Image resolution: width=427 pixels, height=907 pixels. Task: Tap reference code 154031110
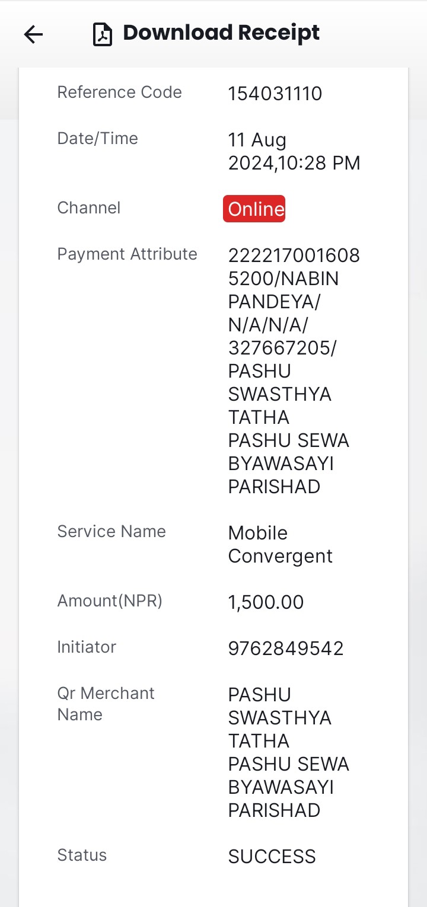275,94
